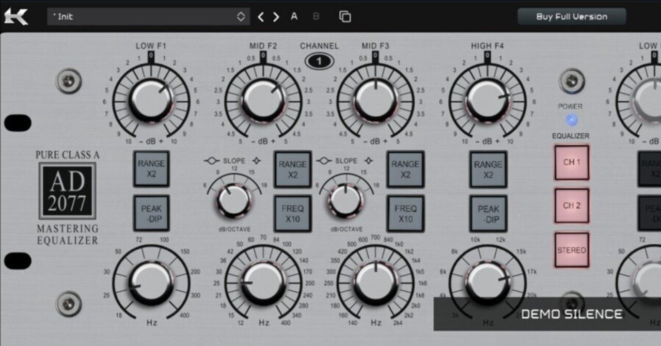Click the MID F2 shelf slope icon

tap(257, 161)
